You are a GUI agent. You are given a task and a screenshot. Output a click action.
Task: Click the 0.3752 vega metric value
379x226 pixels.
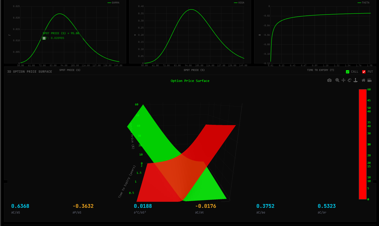coord(265,206)
